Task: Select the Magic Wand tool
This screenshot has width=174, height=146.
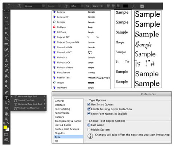Action: click(6, 33)
